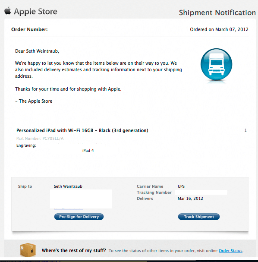258x262 pixels.
Task: Click the Seth Weintraub ship-to name
Action: point(68,186)
